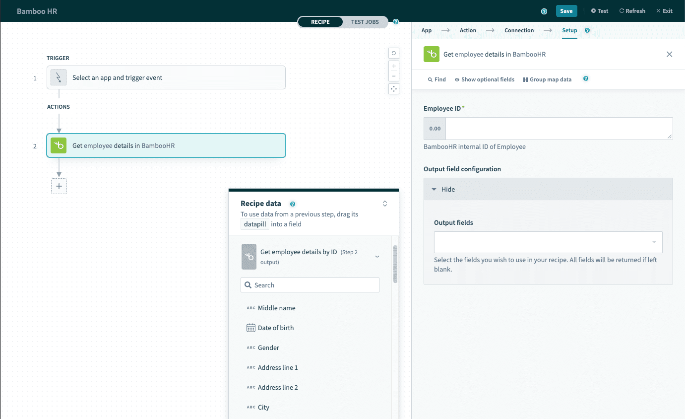
Task: Open help beside the Recipe data heading
Action: pos(292,204)
